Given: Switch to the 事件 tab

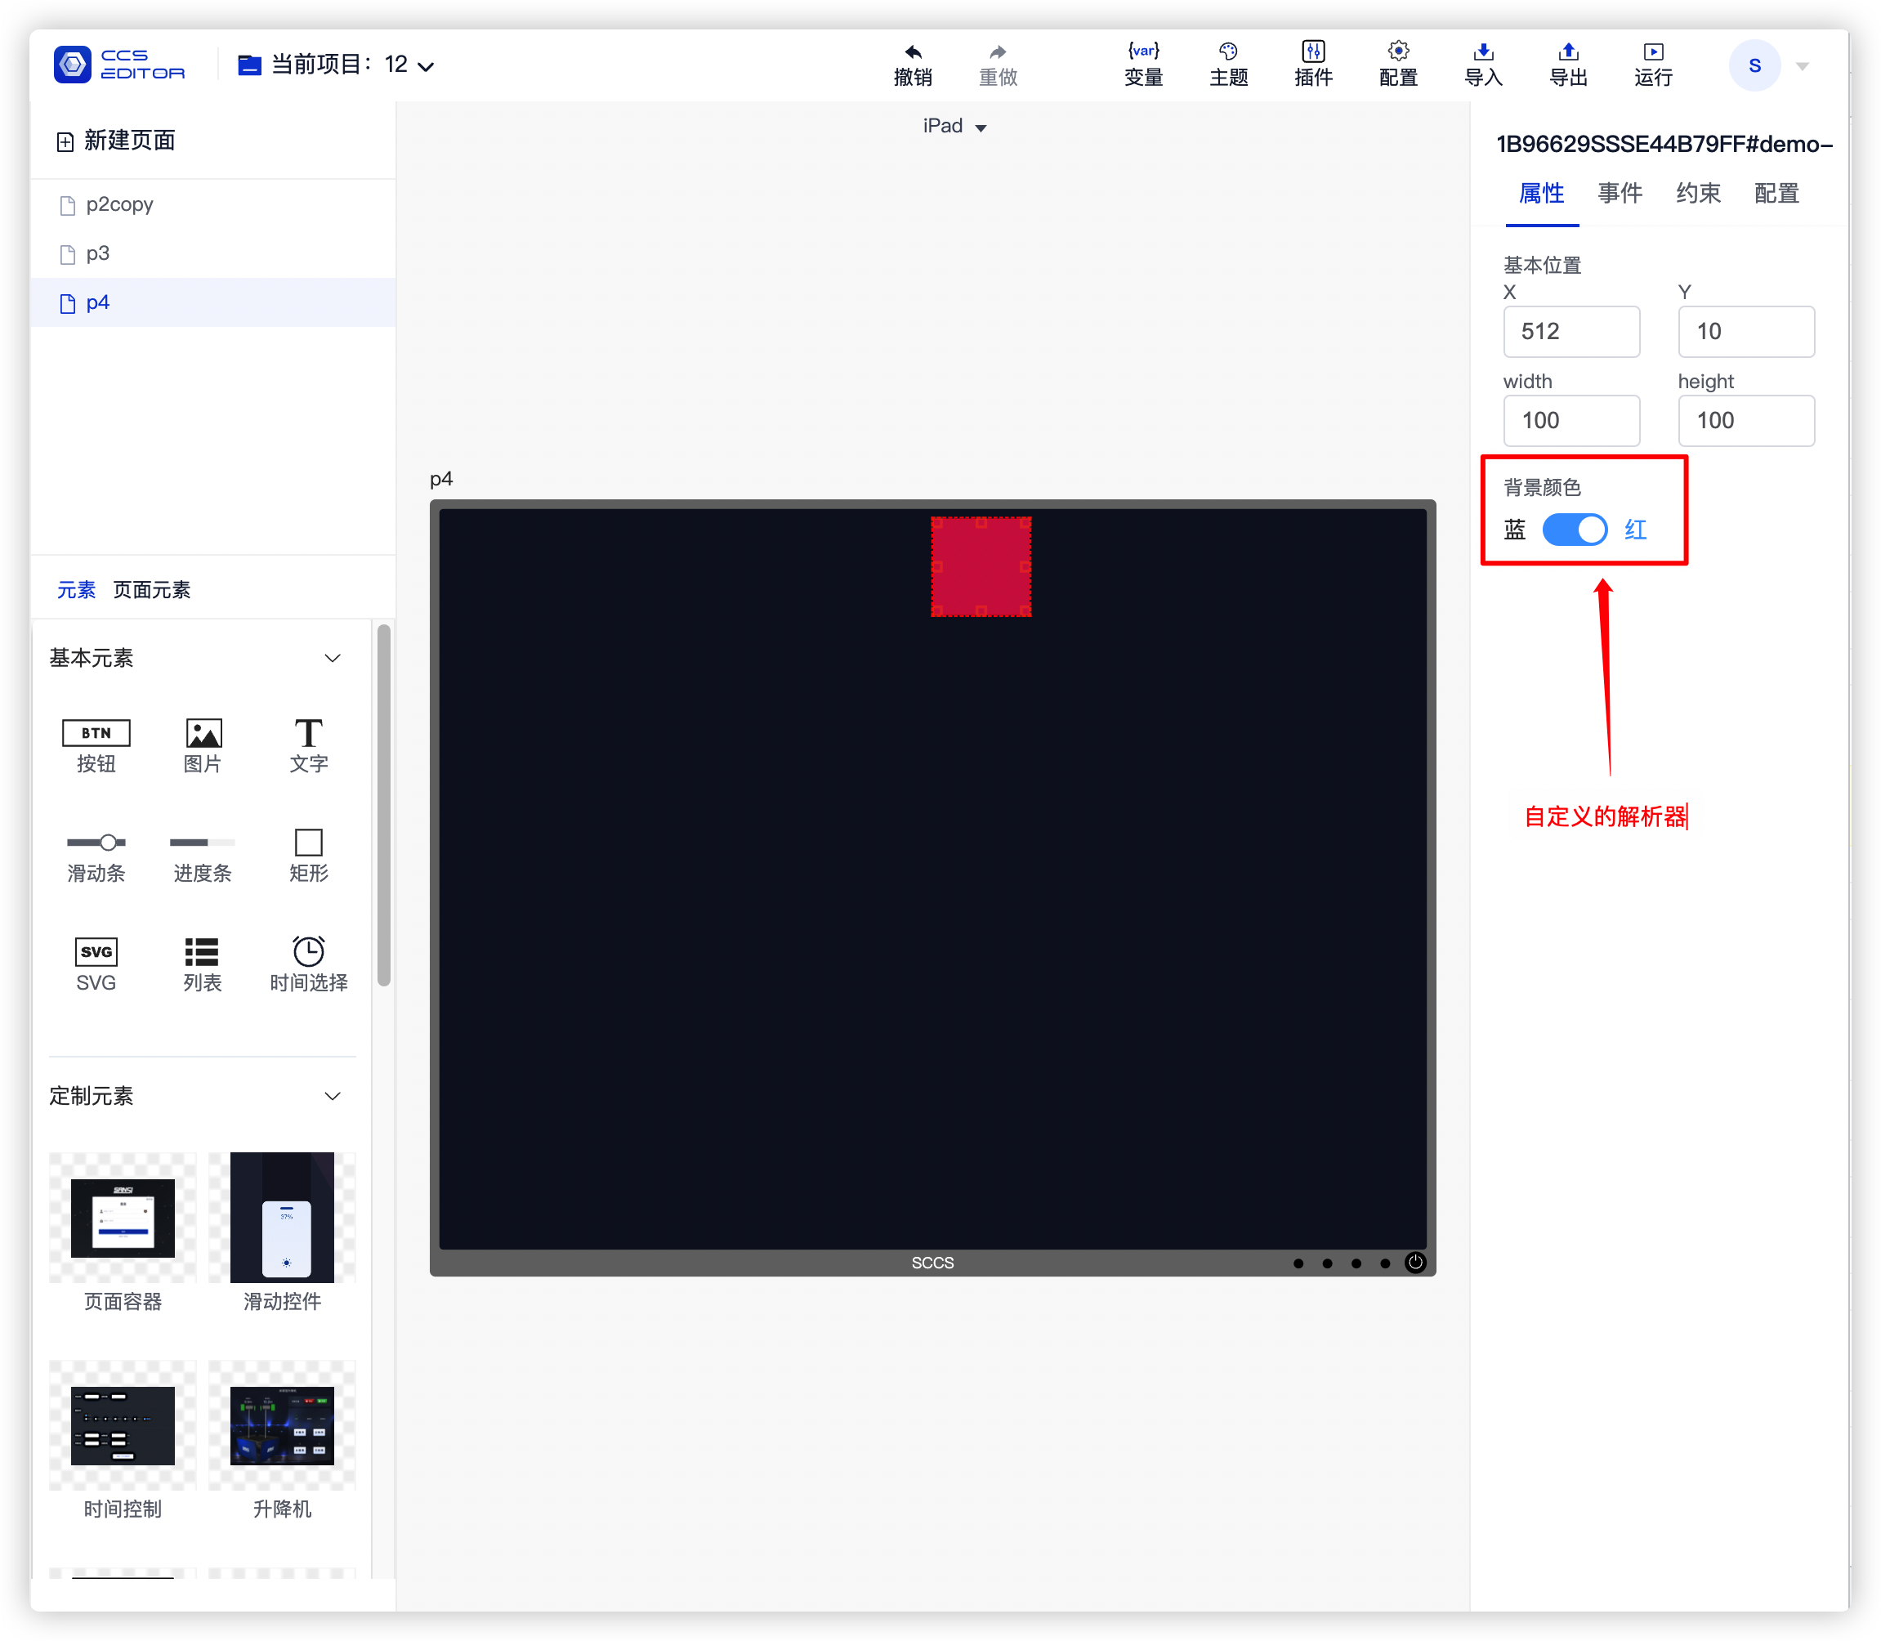Looking at the screenshot, I should 1620,193.
